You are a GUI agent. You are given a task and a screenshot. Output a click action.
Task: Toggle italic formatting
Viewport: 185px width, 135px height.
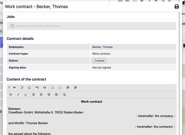(18, 95)
